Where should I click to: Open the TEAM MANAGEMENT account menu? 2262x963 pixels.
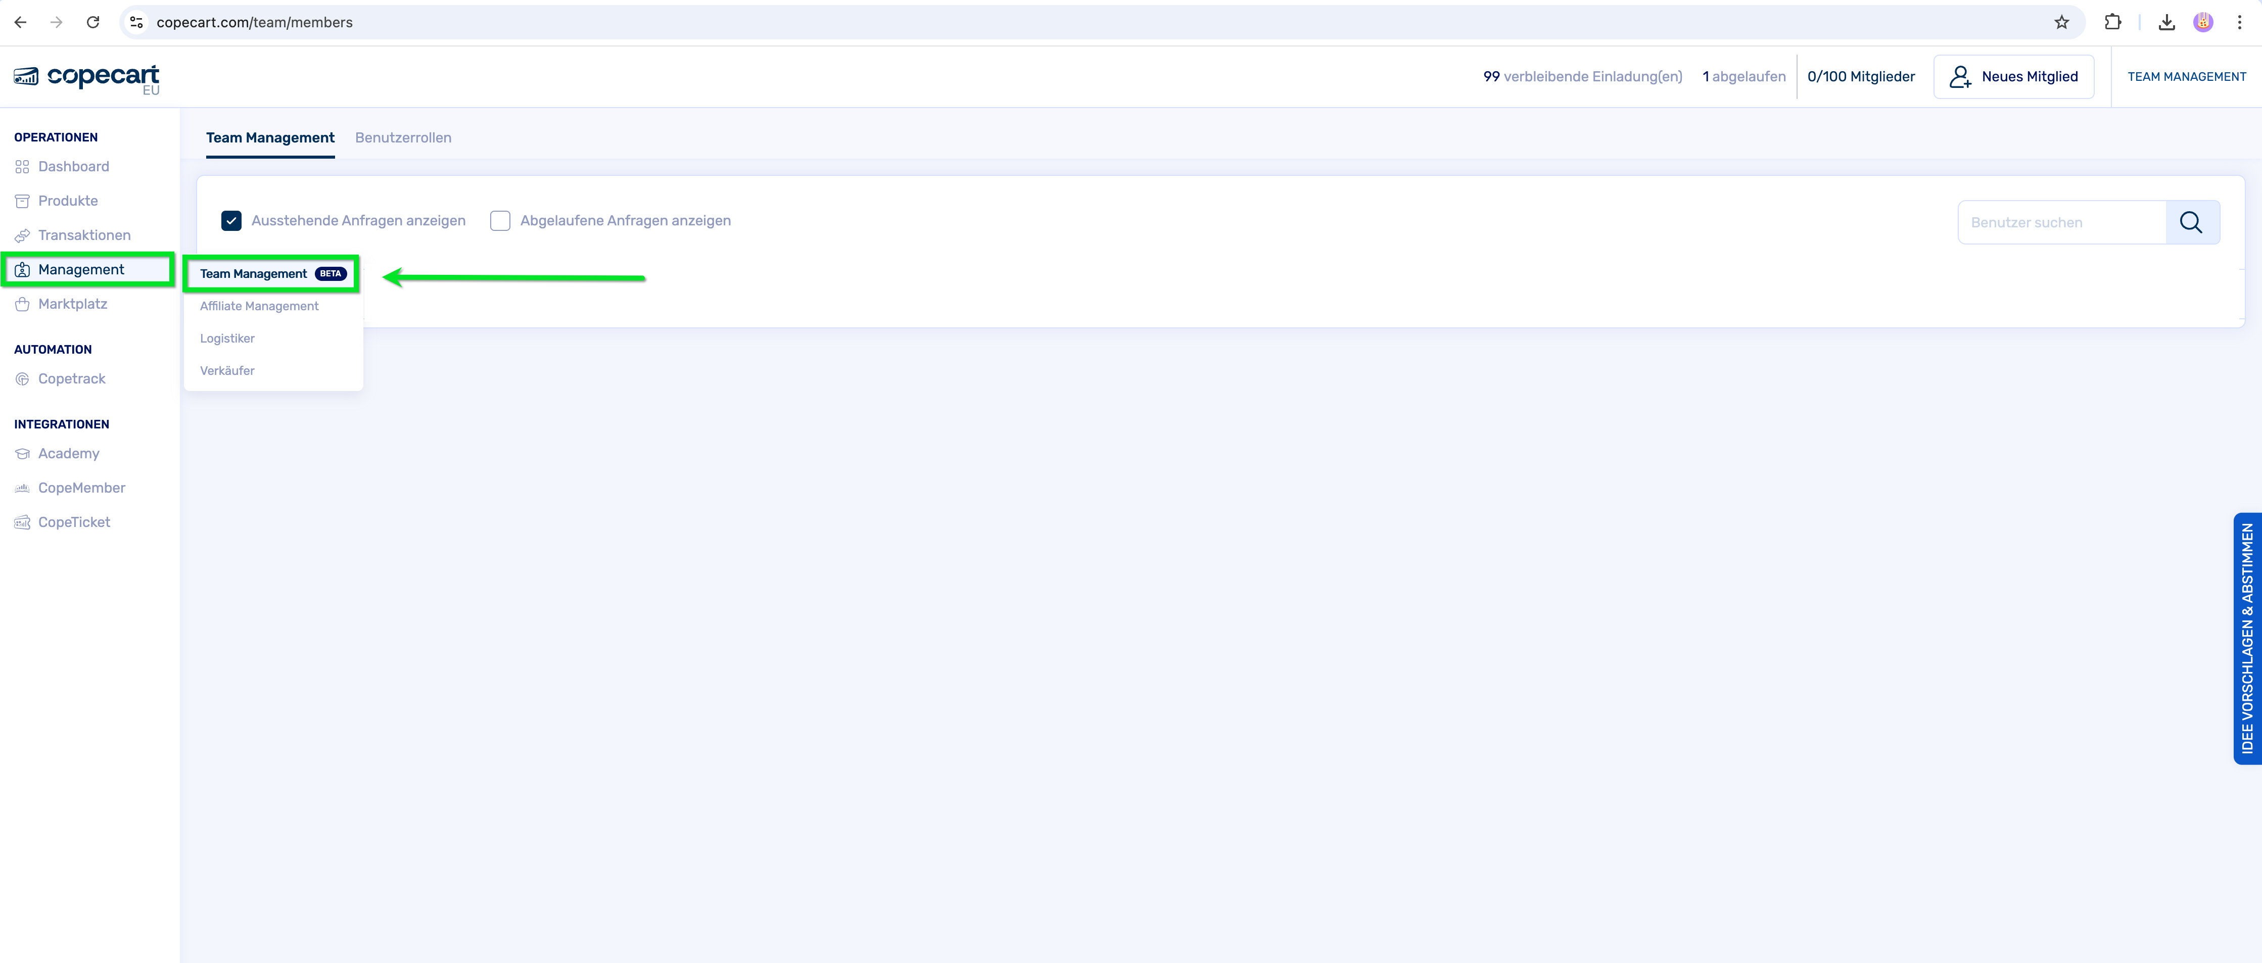click(x=2186, y=76)
